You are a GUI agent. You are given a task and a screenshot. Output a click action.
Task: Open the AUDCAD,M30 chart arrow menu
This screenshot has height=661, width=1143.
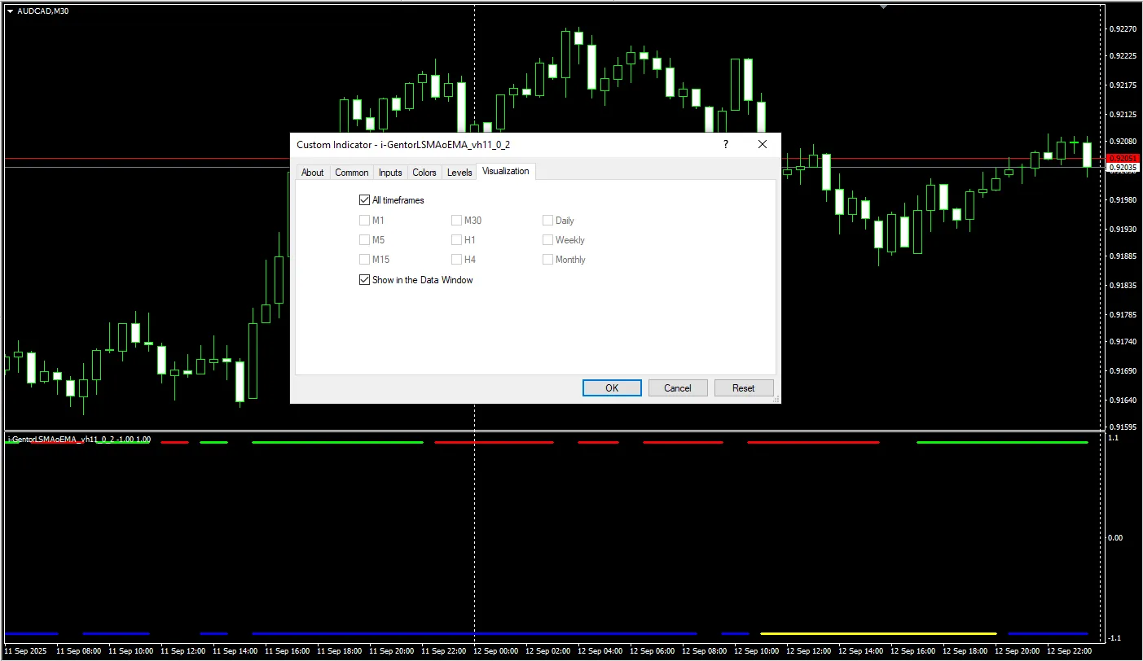click(10, 11)
